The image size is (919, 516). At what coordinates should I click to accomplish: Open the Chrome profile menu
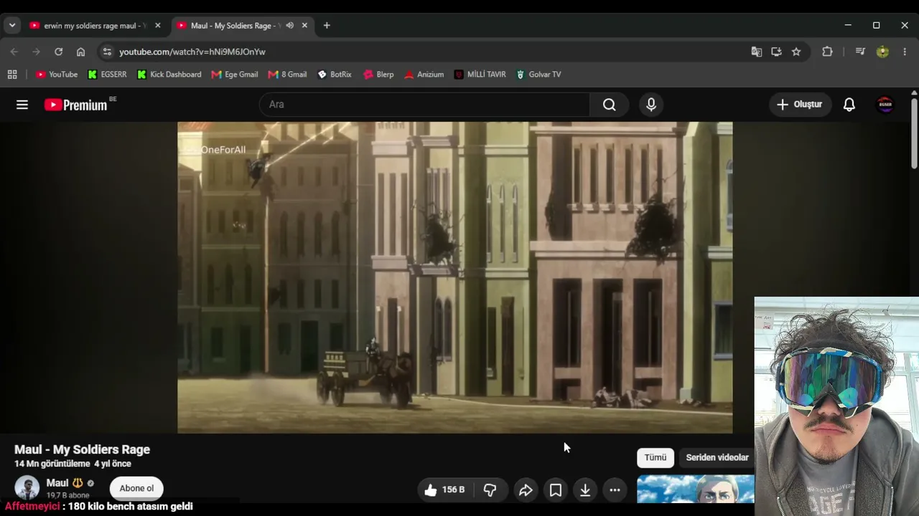(882, 52)
